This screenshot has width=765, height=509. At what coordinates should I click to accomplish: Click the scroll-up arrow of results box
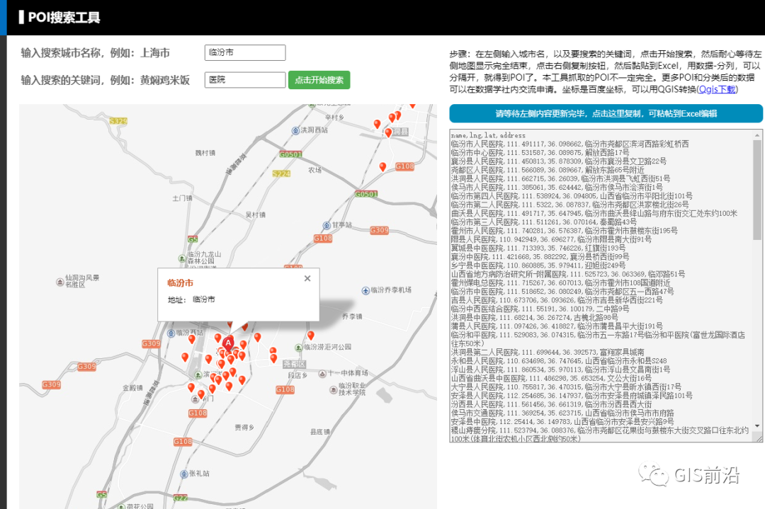coord(758,135)
